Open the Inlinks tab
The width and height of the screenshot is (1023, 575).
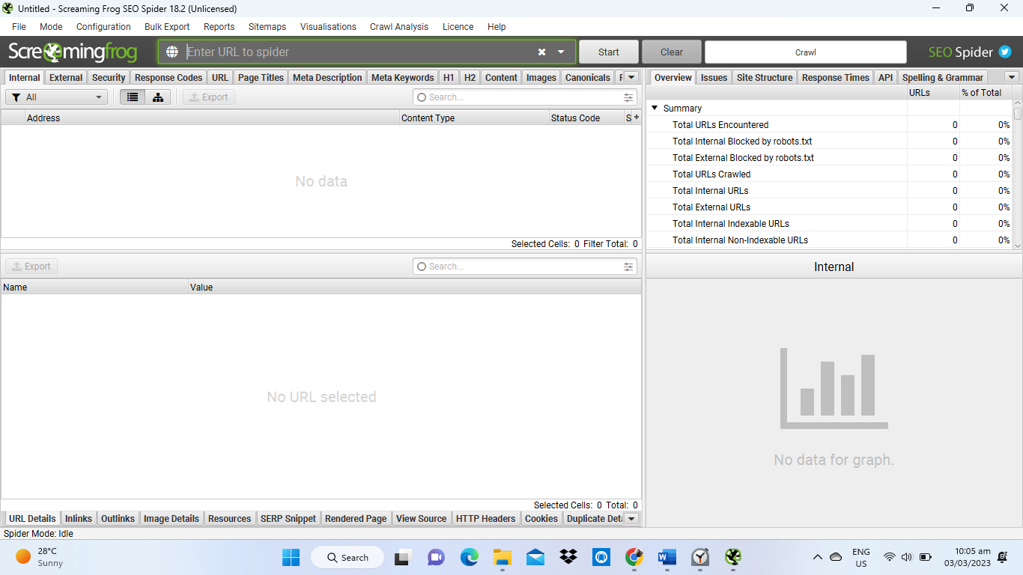click(79, 518)
